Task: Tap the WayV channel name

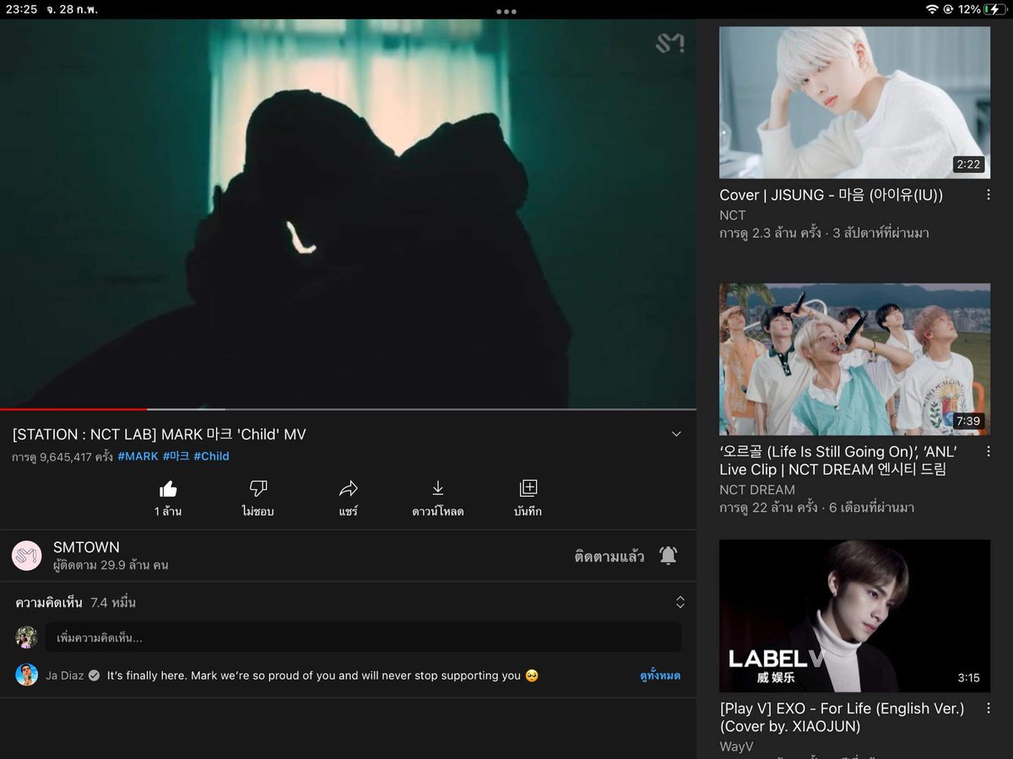Action: 736,746
